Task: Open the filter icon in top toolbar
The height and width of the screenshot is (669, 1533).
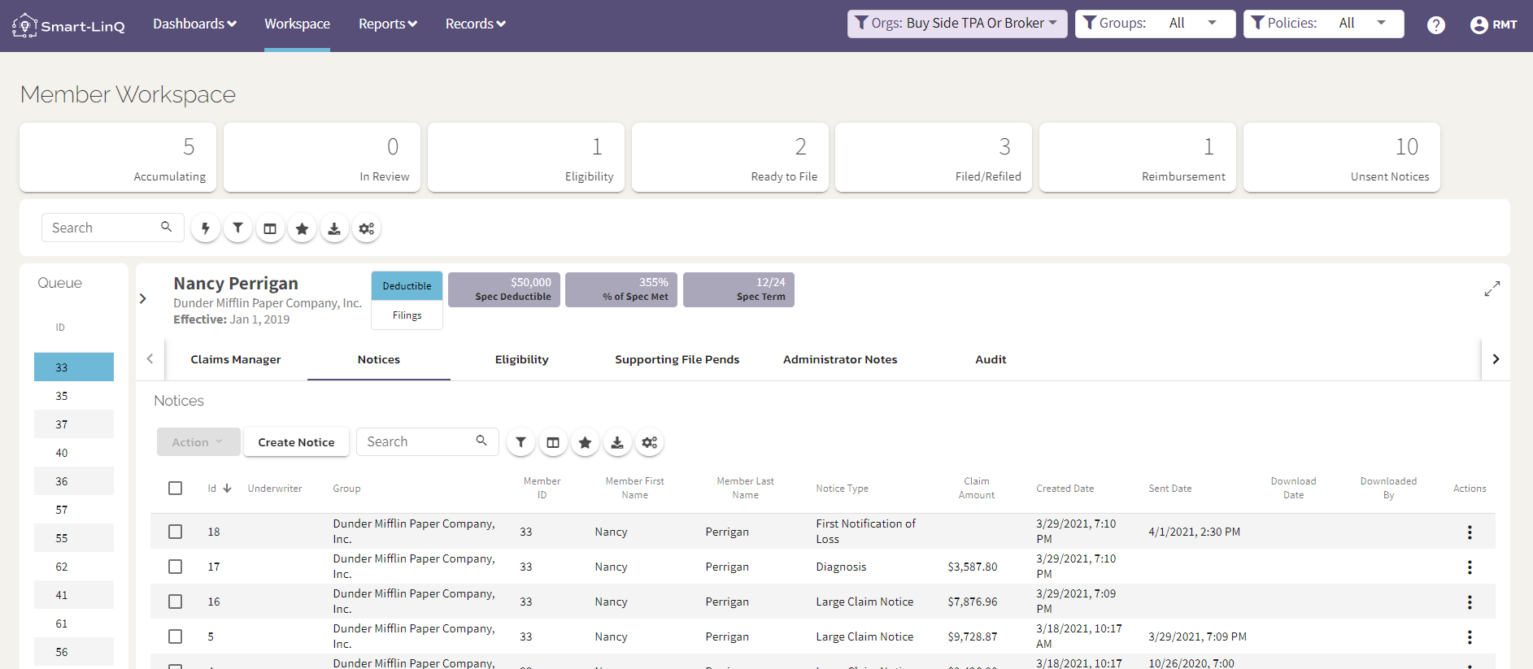Action: [237, 228]
